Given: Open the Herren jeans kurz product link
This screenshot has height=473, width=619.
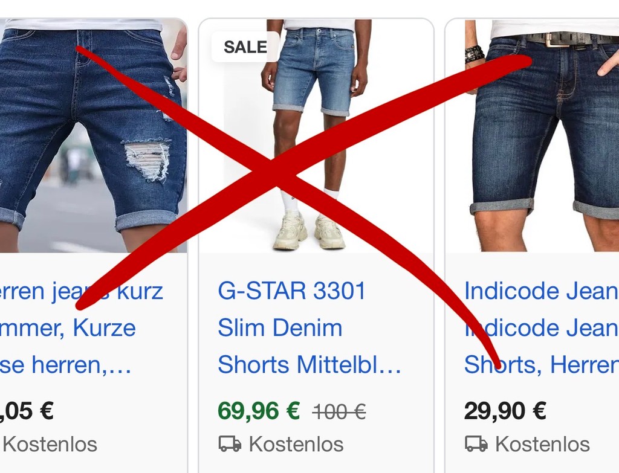Looking at the screenshot, I should click(x=81, y=327).
